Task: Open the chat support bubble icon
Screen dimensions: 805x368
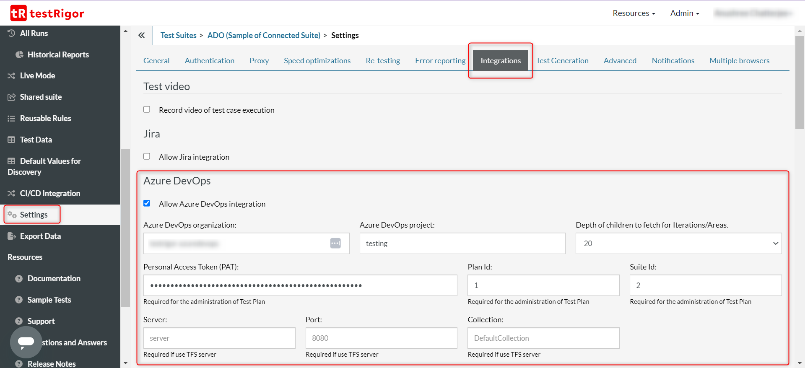Action: point(26,342)
